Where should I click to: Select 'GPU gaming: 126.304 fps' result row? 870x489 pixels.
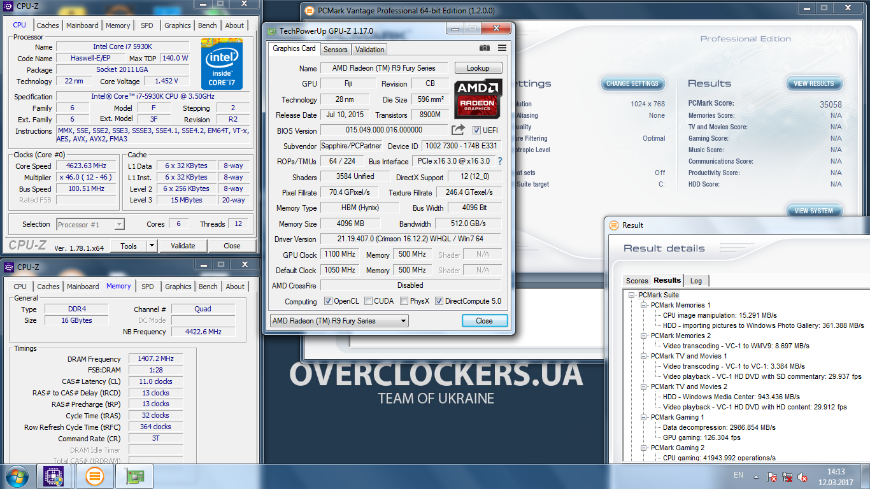tap(701, 437)
